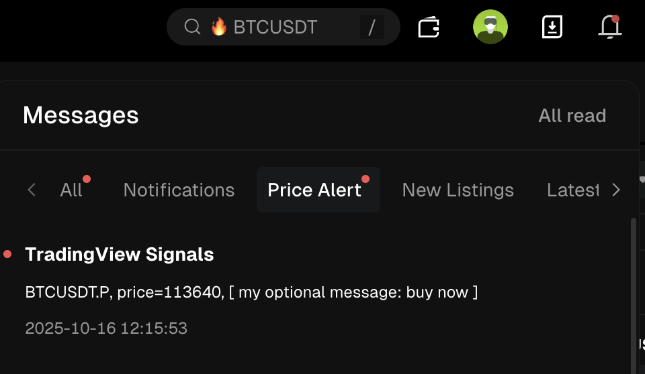Switch to the Notifications tab

pos(179,190)
